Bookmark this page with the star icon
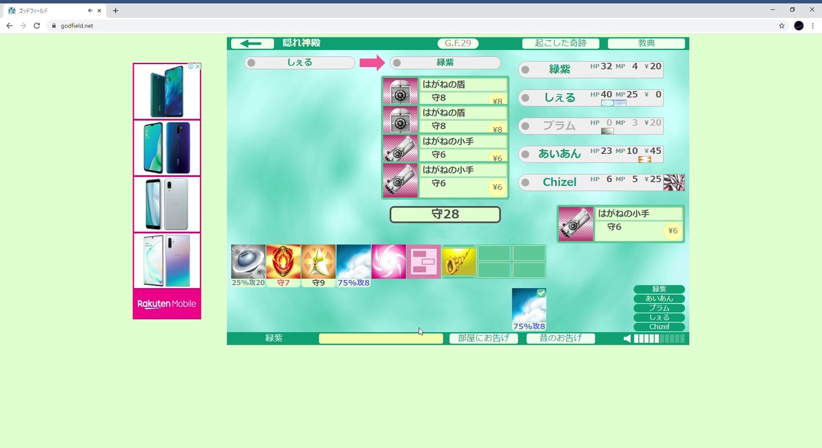Viewport: 822px width, 448px height. tap(782, 26)
